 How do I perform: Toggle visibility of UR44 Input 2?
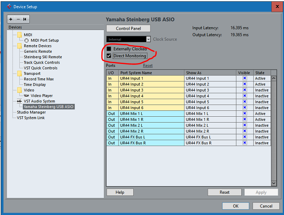point(245,84)
